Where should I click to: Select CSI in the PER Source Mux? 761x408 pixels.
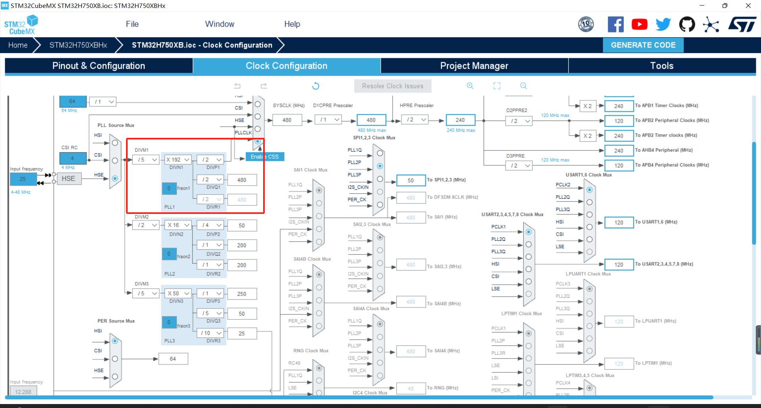coord(115,359)
